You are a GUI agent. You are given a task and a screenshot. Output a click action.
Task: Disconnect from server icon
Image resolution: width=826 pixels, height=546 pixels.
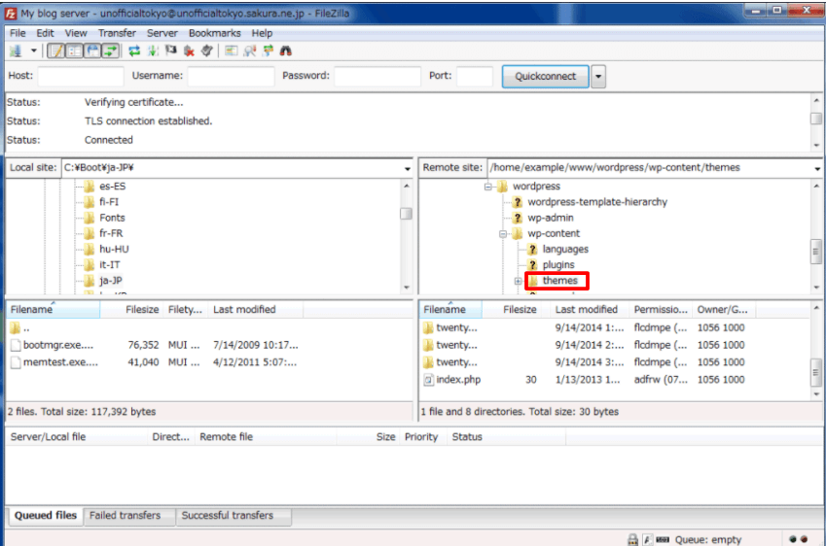(189, 51)
